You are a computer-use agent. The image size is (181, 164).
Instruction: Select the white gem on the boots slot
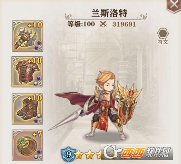pyautogui.click(x=39, y=115)
